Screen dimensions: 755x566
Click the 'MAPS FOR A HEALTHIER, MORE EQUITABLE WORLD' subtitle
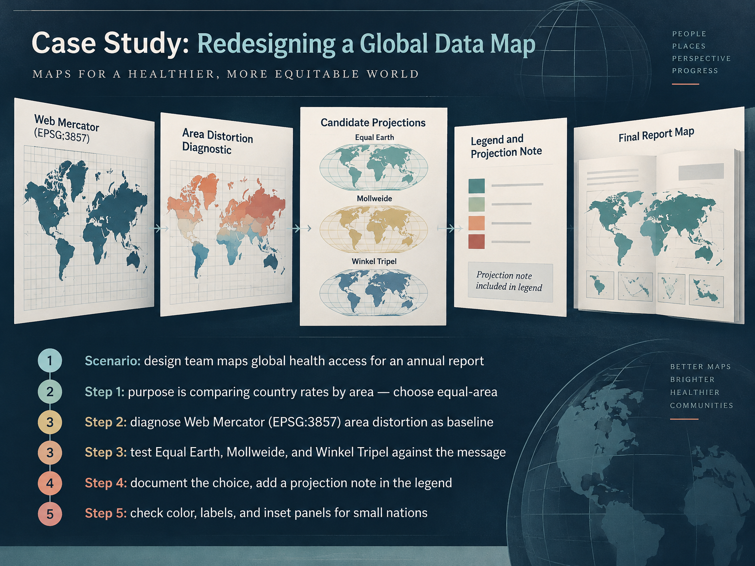point(226,74)
